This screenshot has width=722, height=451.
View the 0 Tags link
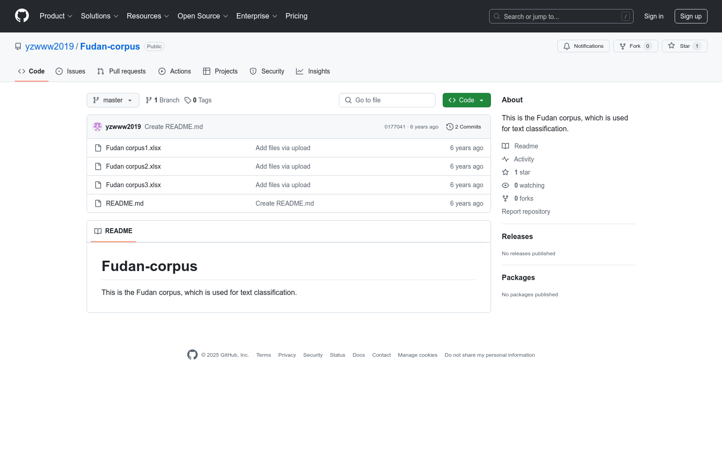198,100
